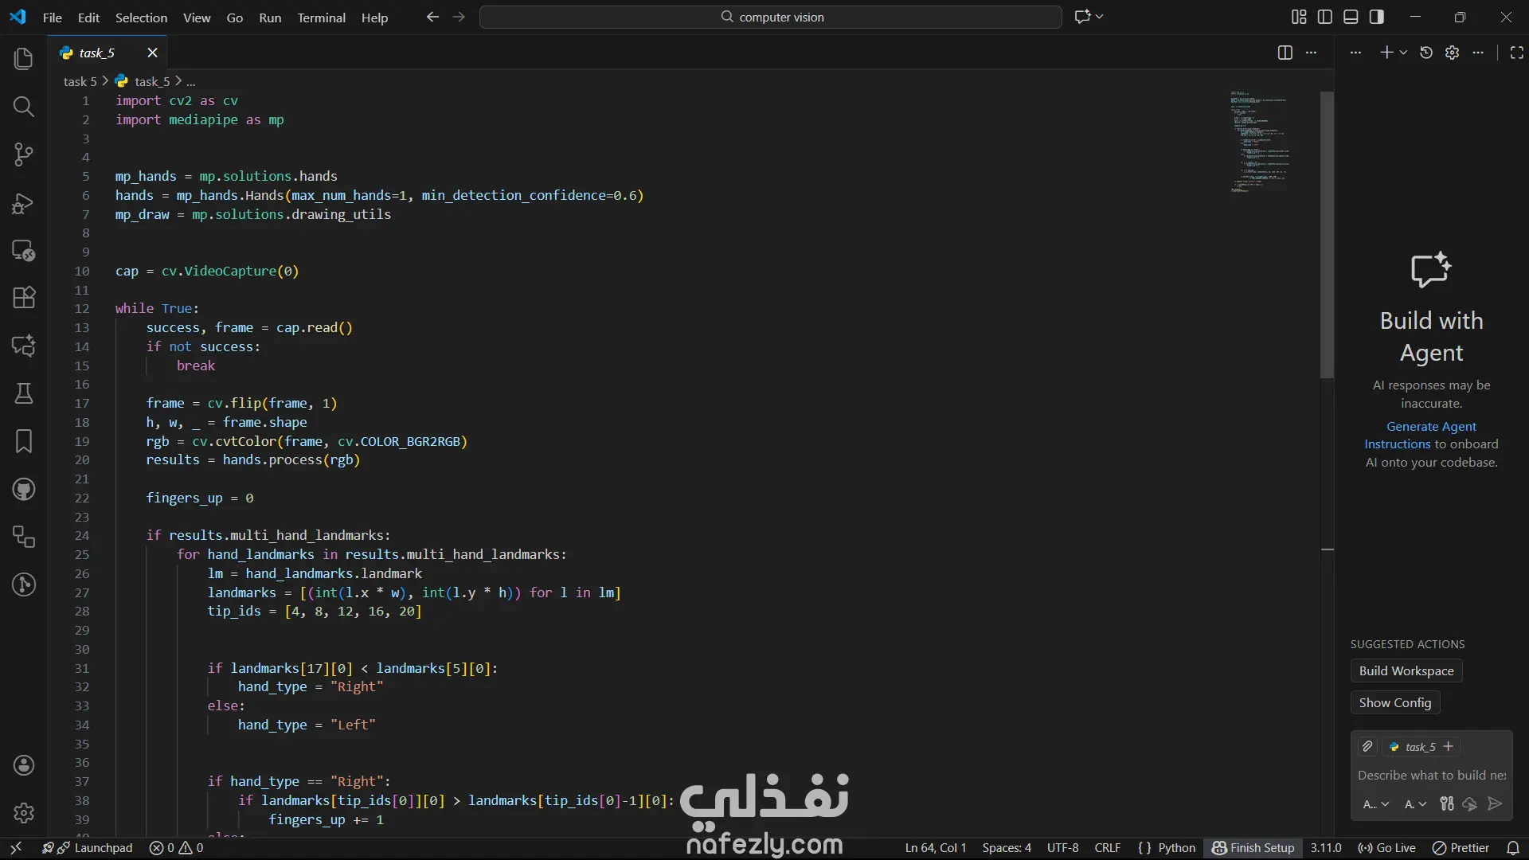
Task: Toggle the bottom panel layout button
Action: click(1351, 17)
